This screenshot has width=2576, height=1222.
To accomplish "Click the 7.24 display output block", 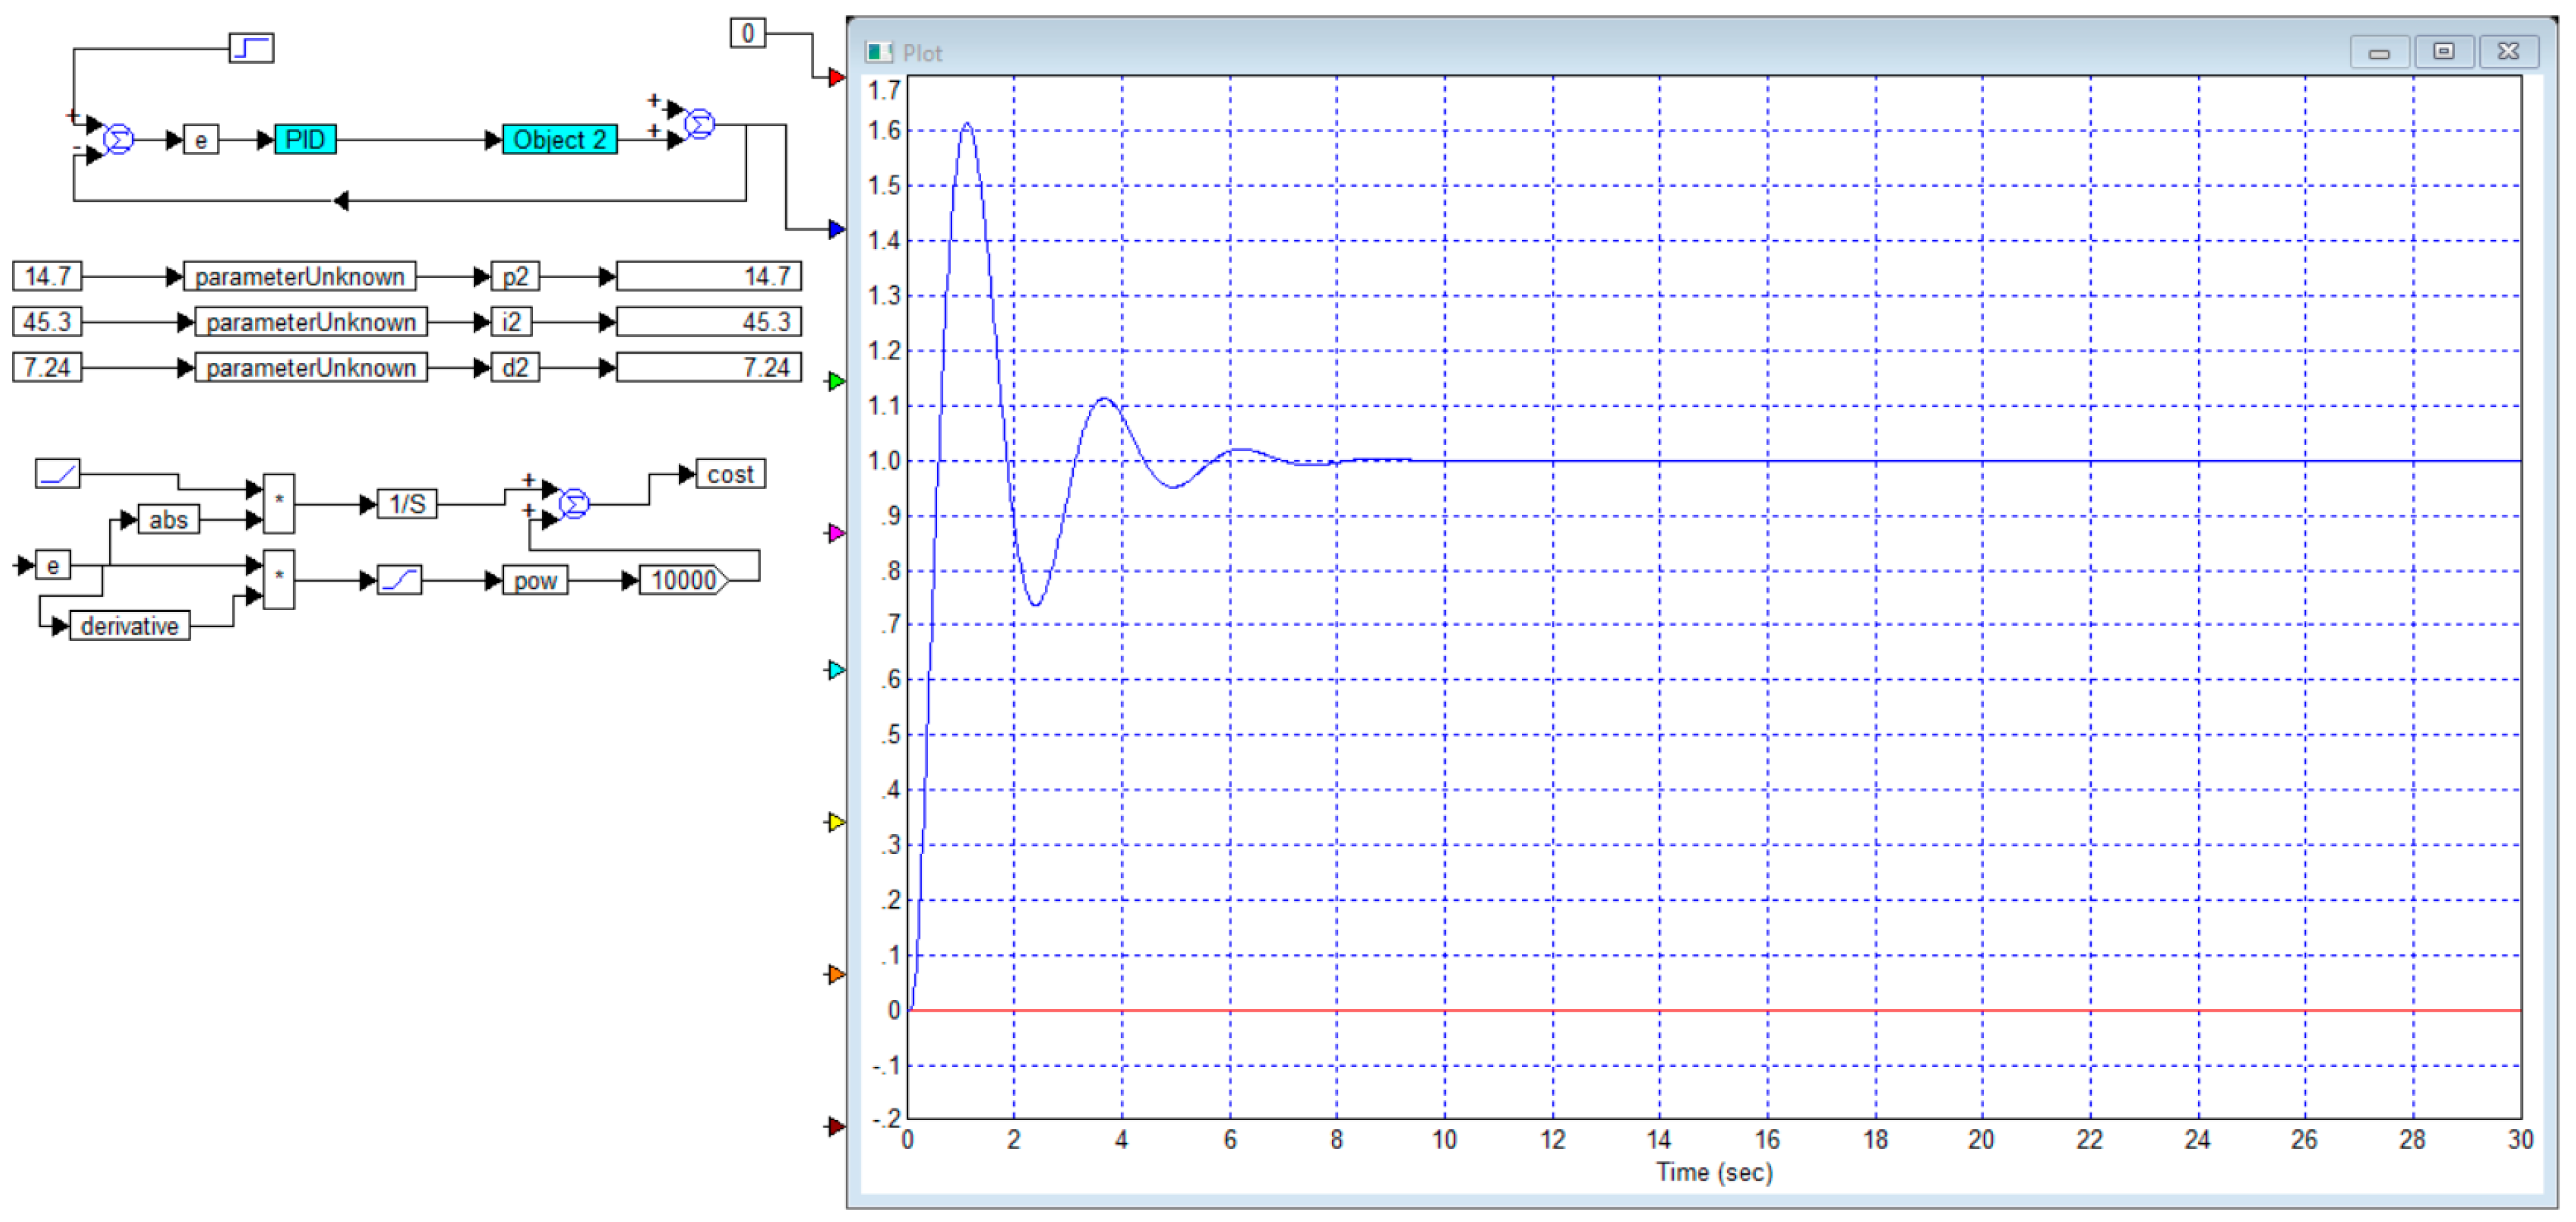I will click(709, 367).
